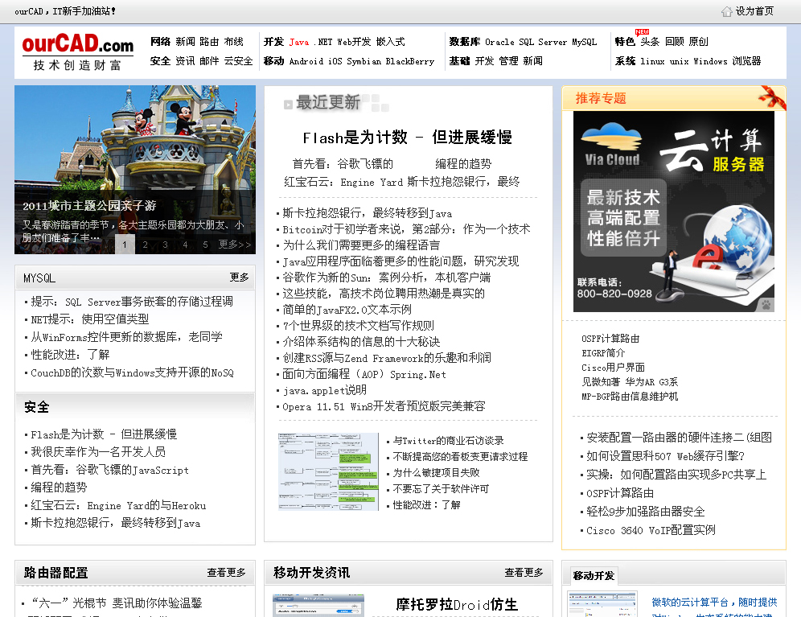The height and width of the screenshot is (617, 801).
Task: Open the CouchDB NoSQL article link
Action: [133, 372]
